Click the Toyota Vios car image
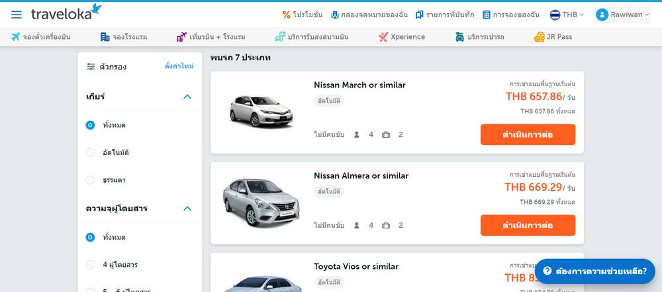The image size is (662, 292). [262, 284]
